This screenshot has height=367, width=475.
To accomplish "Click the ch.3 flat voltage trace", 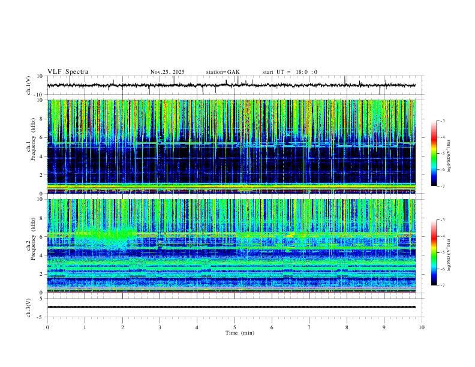I will [231, 307].
